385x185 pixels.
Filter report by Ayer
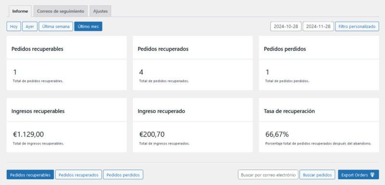click(x=30, y=26)
